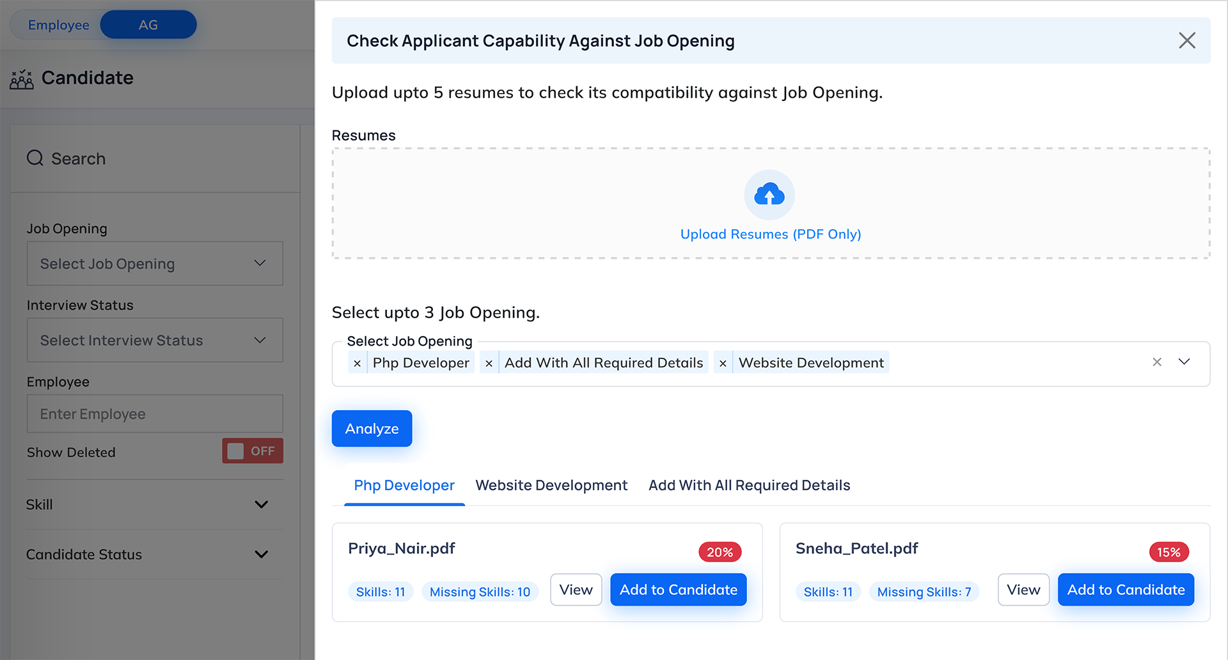This screenshot has height=660, width=1228.
Task: Remove the Website Development tag
Action: [723, 363]
